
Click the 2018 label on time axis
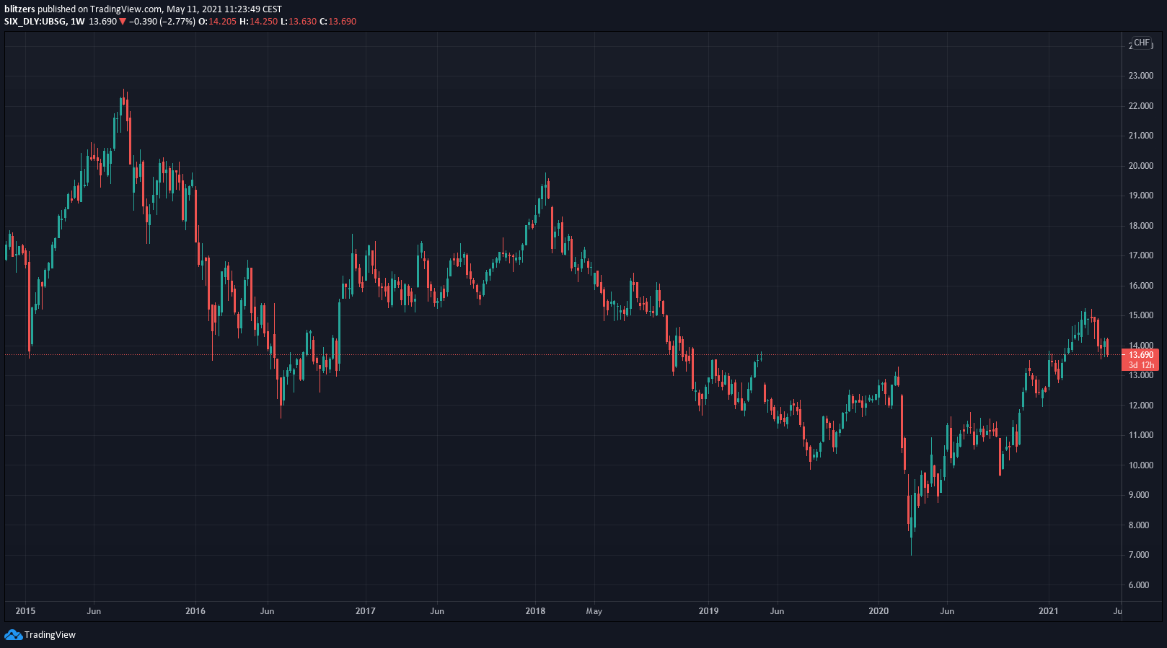(535, 611)
